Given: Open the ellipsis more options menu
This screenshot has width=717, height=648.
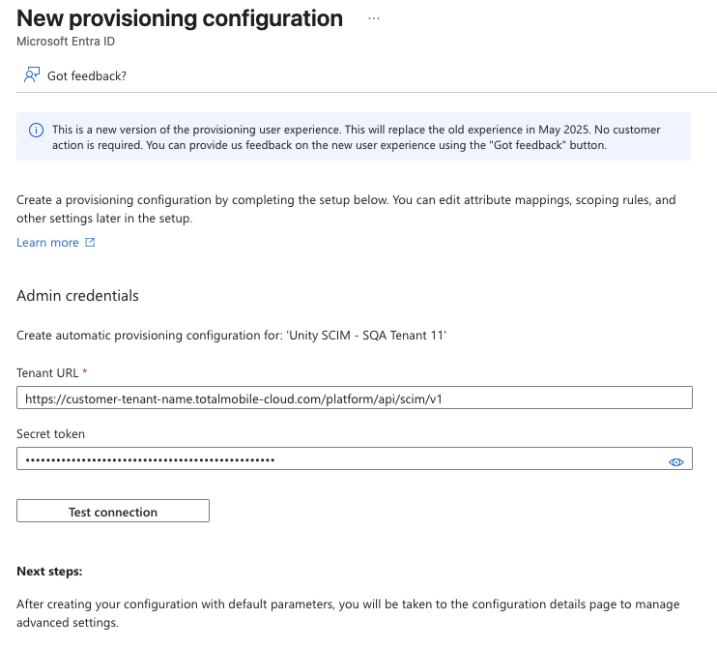Looking at the screenshot, I should coord(374,18).
